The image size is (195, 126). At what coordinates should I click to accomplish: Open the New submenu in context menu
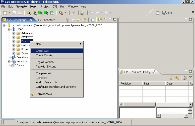point(57,44)
